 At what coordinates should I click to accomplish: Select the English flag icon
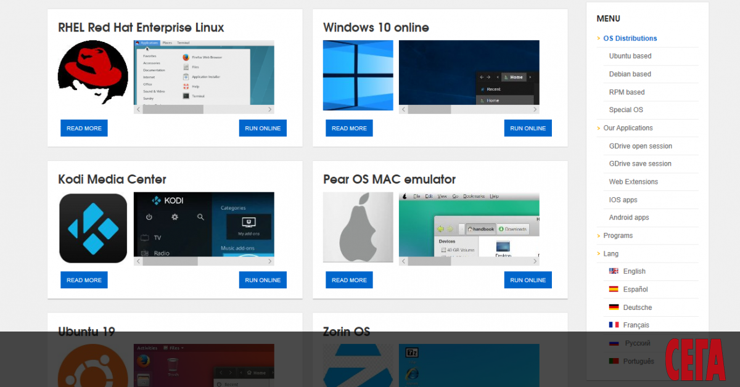[614, 271]
